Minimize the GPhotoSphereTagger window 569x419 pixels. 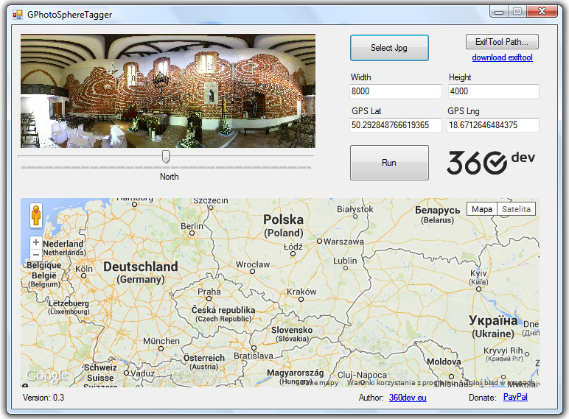[x=499, y=12]
